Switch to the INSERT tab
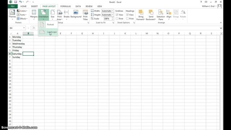 34,6
